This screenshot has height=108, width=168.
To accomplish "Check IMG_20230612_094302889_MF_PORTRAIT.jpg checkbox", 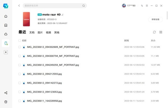I will (20, 47).
